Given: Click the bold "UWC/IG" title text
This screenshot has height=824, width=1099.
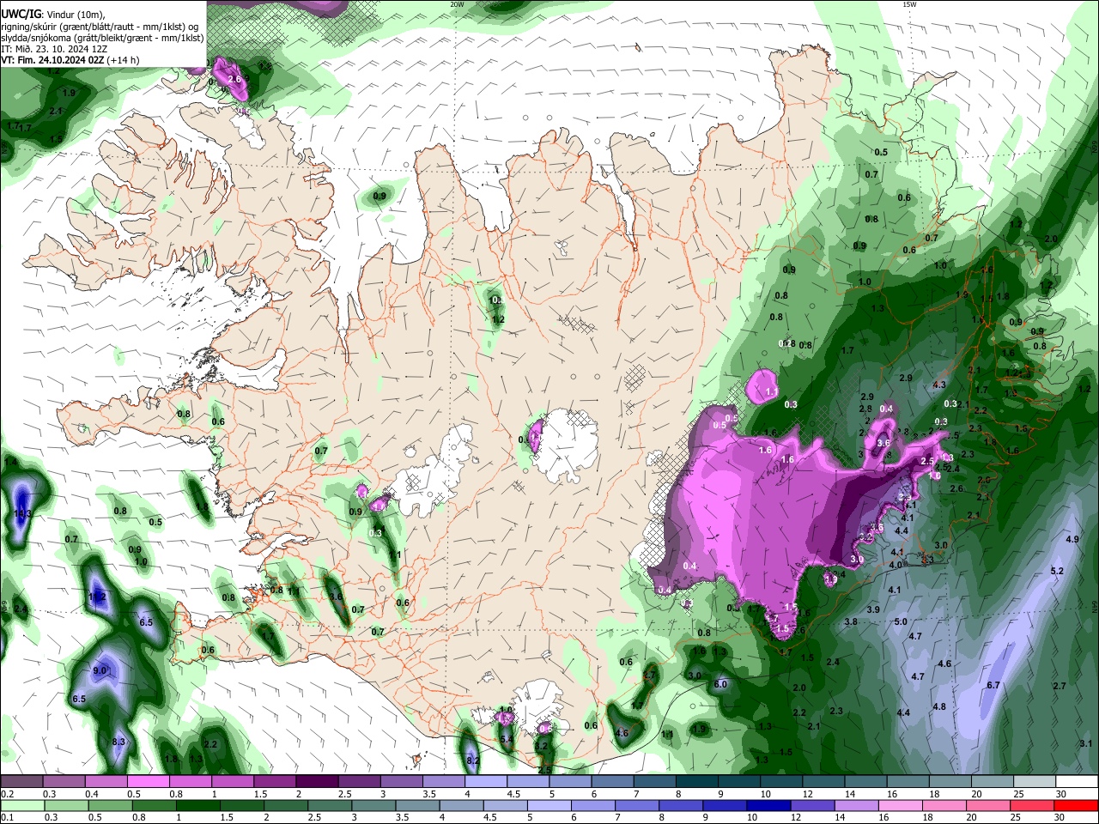Looking at the screenshot, I should [x=21, y=14].
